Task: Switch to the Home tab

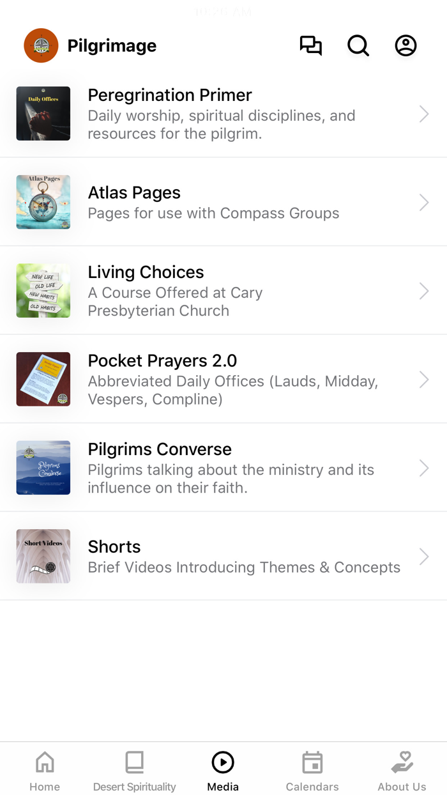Action: click(x=44, y=769)
